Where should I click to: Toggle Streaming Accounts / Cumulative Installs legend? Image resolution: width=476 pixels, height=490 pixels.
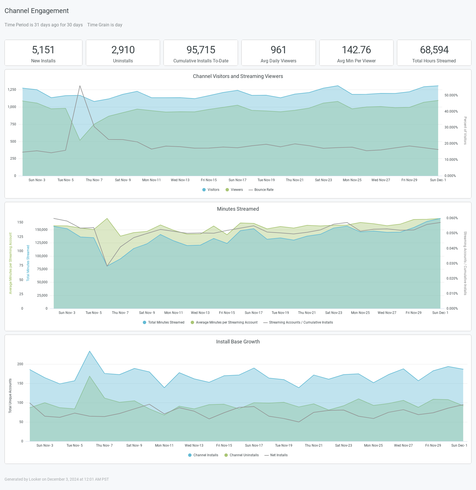tap(298, 322)
